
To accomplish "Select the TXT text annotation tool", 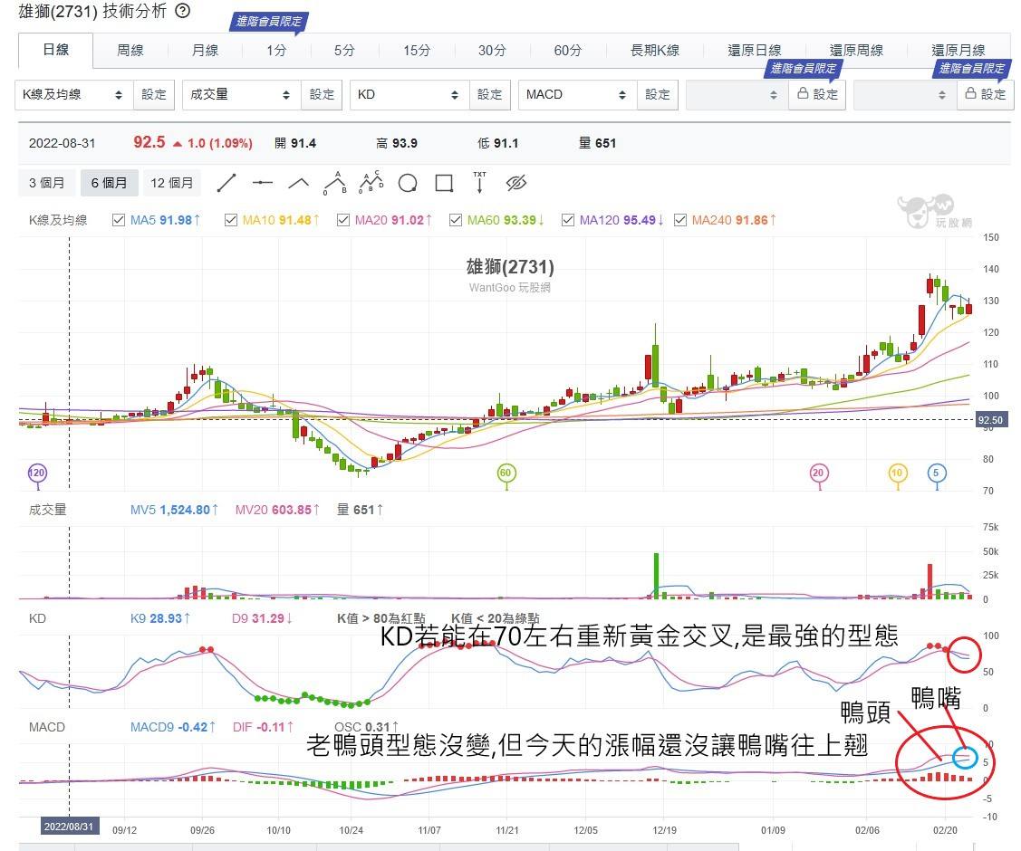I will click(480, 183).
